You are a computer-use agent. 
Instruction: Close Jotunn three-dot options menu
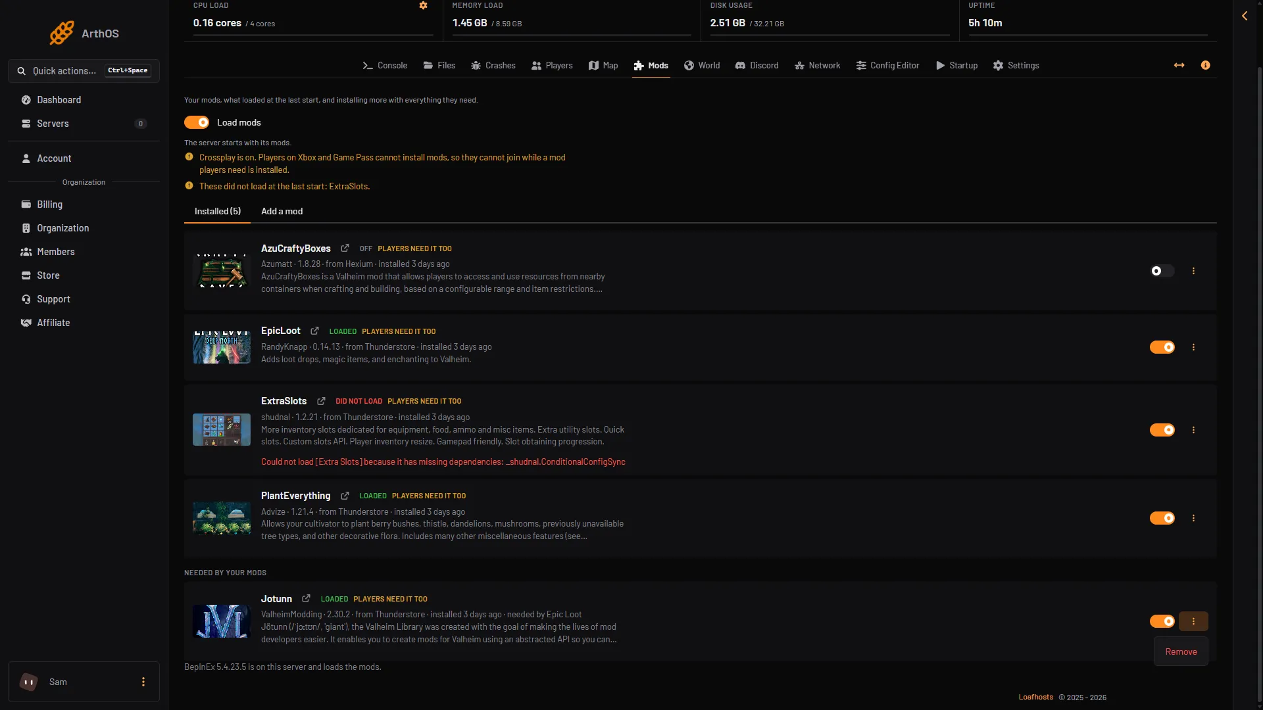[x=1193, y=621]
